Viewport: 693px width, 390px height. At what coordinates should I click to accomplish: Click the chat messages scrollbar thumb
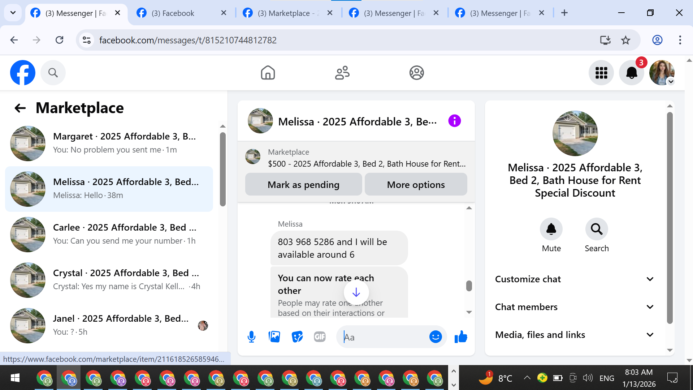pyautogui.click(x=469, y=286)
